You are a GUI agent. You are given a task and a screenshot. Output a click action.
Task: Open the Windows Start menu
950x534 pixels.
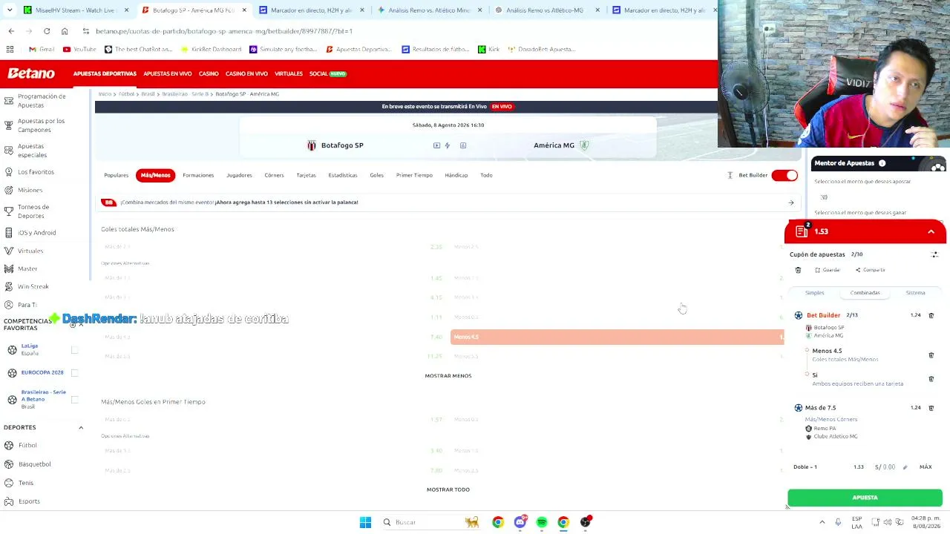tap(365, 522)
